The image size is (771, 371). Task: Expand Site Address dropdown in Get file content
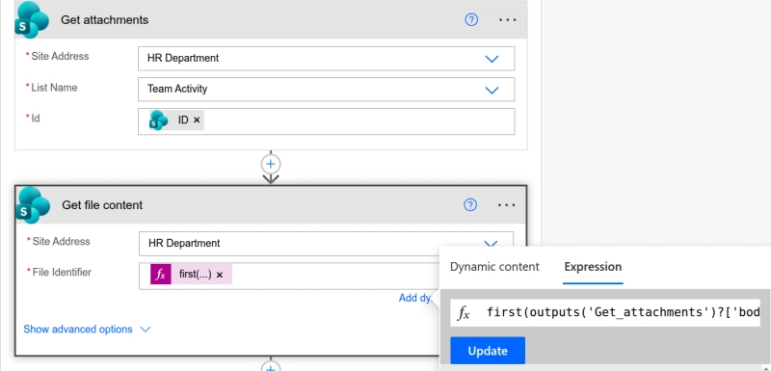click(491, 243)
